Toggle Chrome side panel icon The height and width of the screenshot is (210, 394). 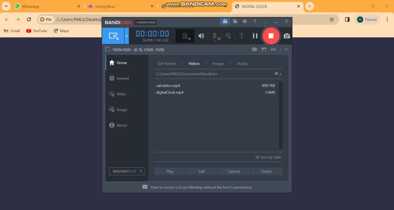tap(347, 19)
